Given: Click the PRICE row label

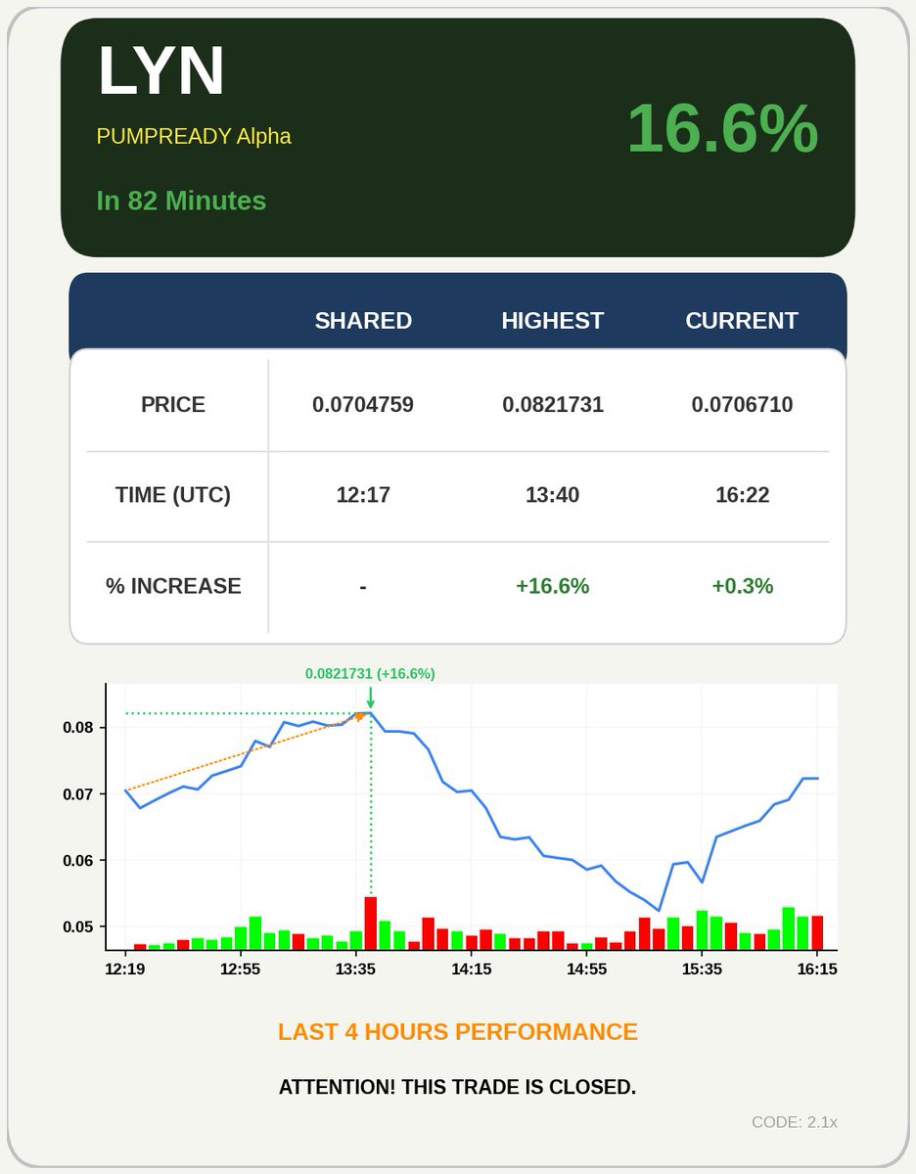Looking at the screenshot, I should pos(173,404).
